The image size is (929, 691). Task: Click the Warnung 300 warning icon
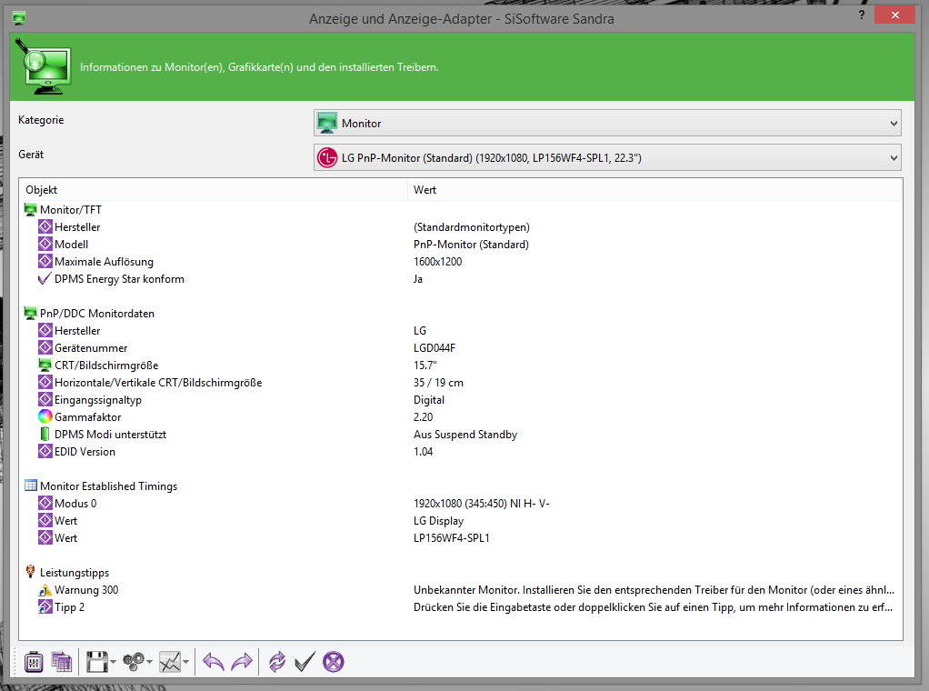point(45,590)
